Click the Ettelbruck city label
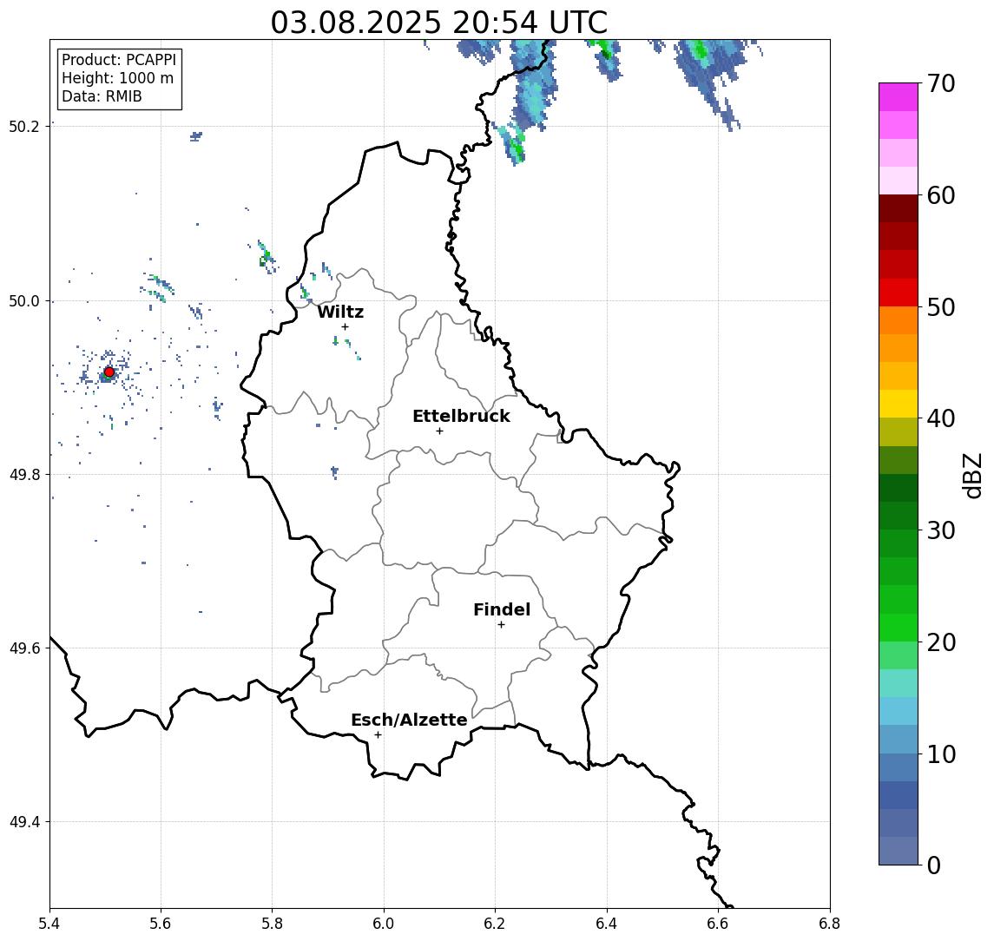Image resolution: width=994 pixels, height=941 pixels. [x=461, y=416]
